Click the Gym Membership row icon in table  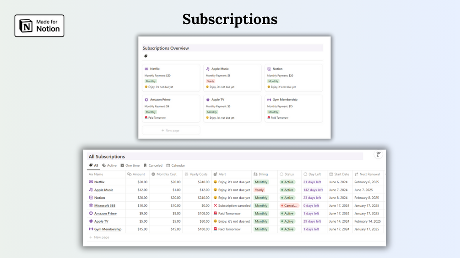tap(91, 229)
